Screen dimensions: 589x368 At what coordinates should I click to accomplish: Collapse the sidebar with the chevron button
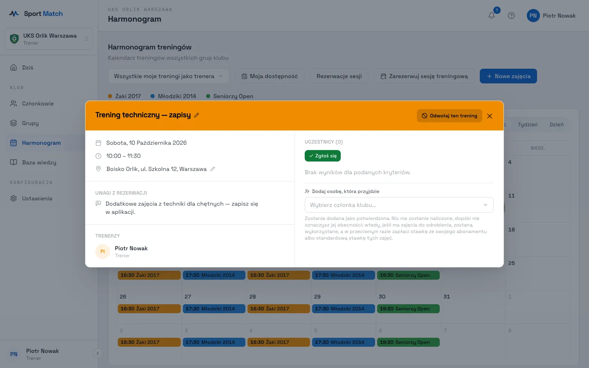tap(97, 353)
